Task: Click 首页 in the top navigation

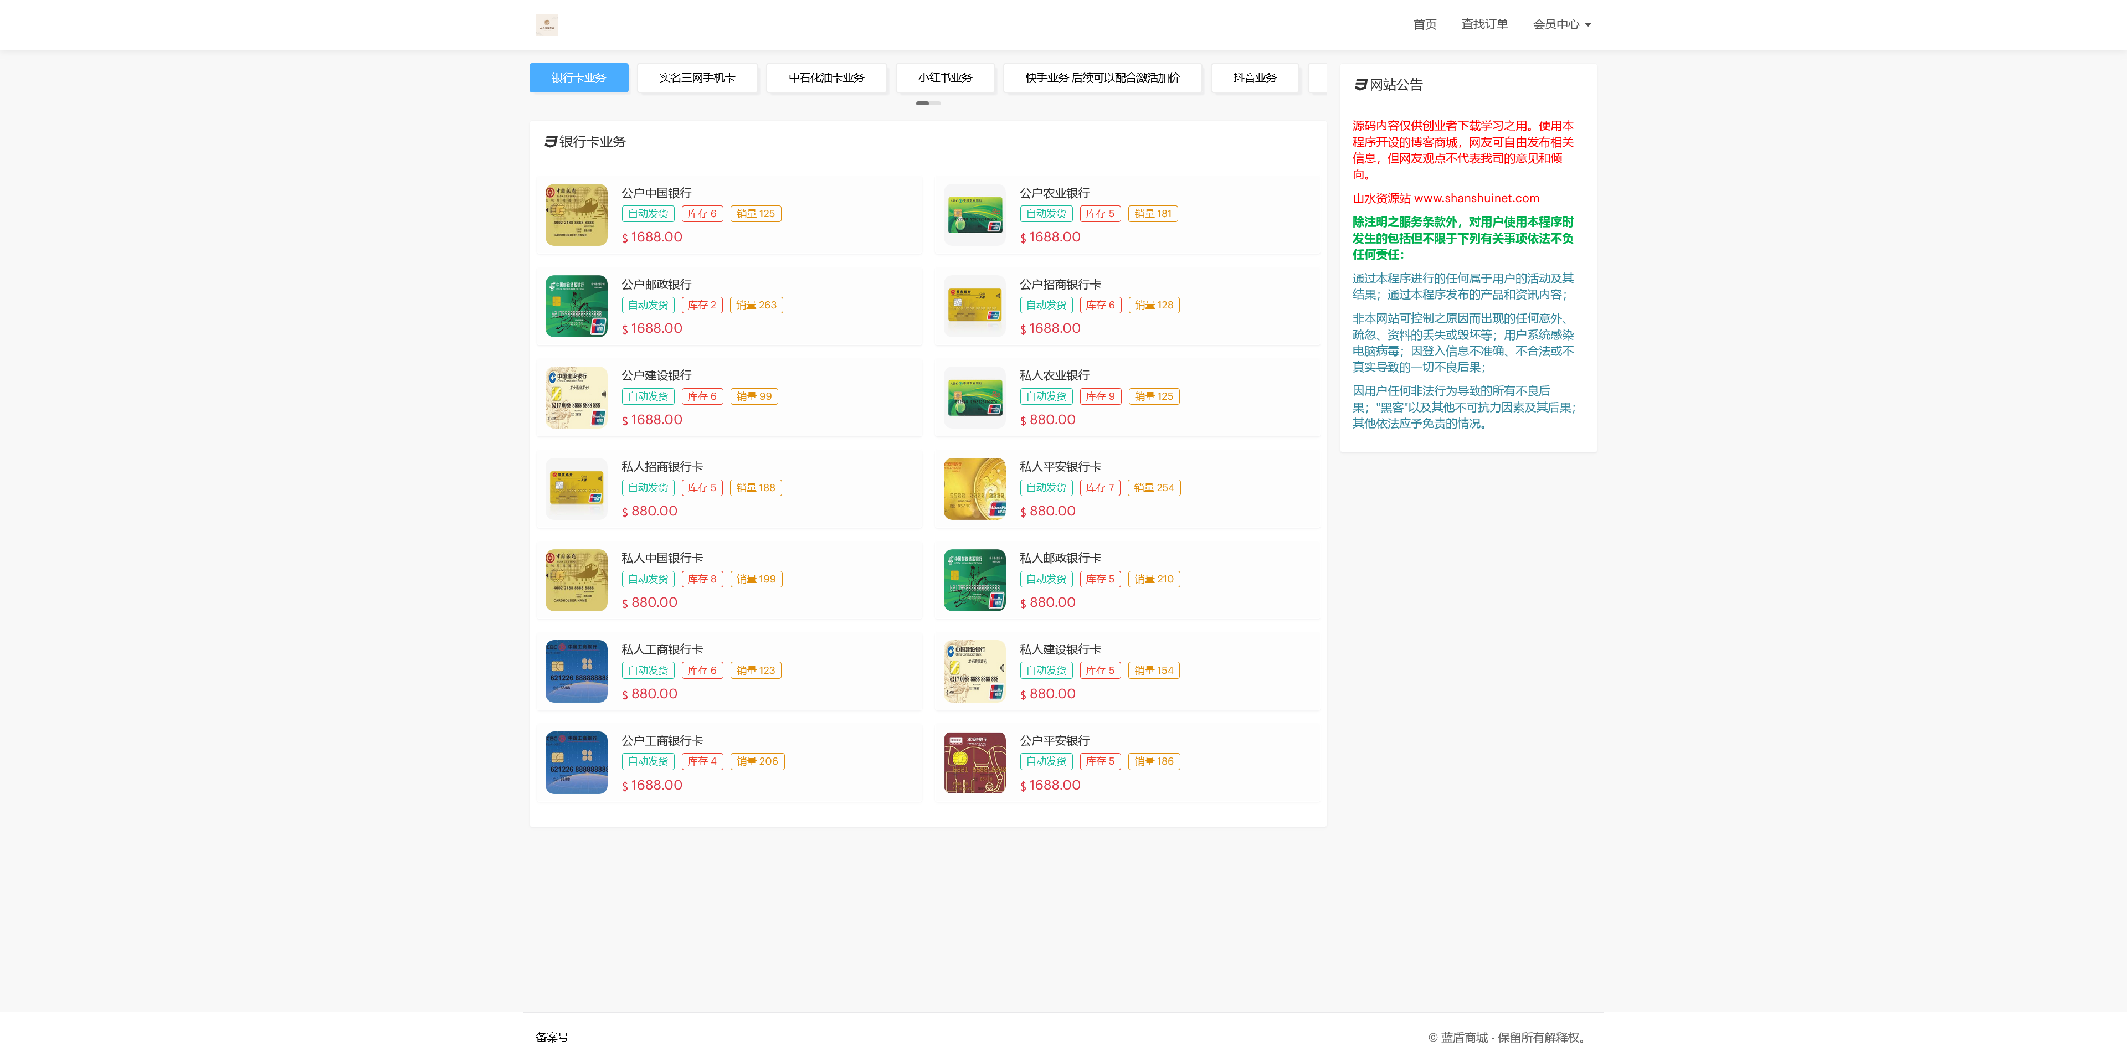Action: pos(1424,25)
